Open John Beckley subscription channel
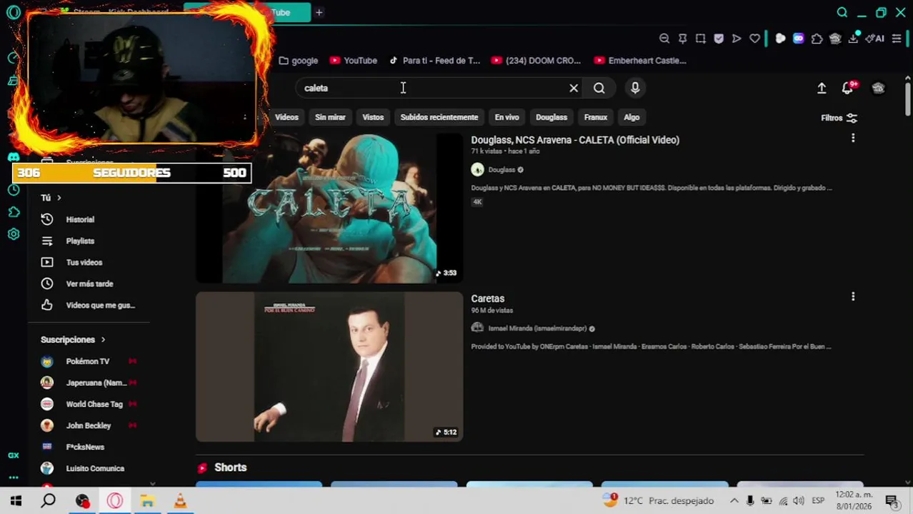 (x=89, y=425)
